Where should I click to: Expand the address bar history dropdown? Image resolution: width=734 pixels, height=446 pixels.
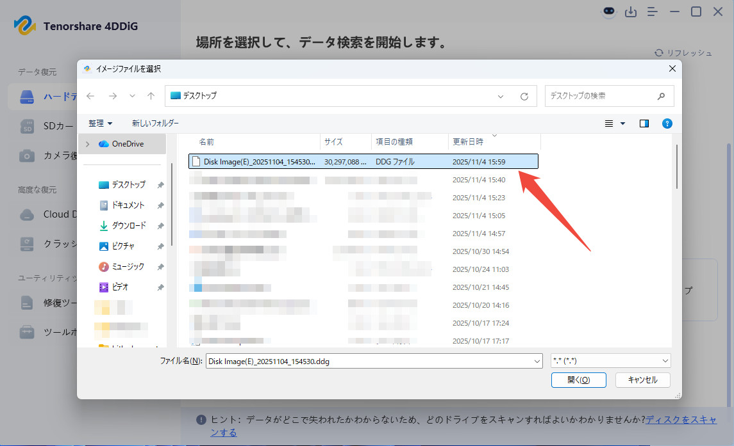click(501, 97)
